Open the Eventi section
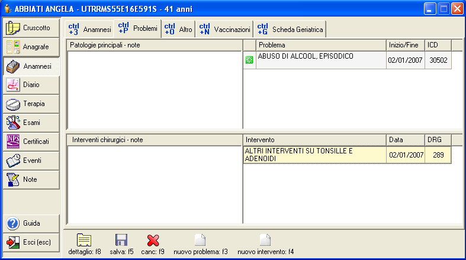 (31, 161)
